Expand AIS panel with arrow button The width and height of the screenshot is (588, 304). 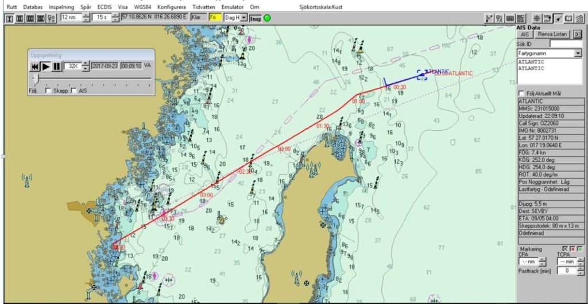pos(577,34)
